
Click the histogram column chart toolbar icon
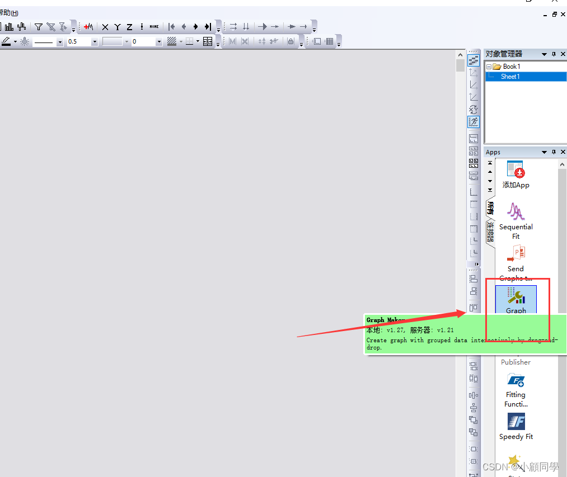click(x=10, y=27)
